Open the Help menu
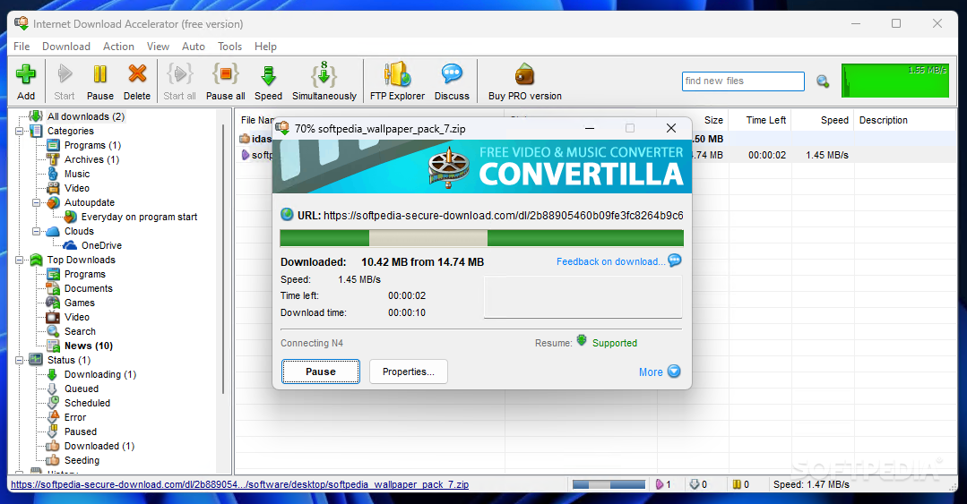Viewport: 967px width, 504px height. click(x=265, y=47)
